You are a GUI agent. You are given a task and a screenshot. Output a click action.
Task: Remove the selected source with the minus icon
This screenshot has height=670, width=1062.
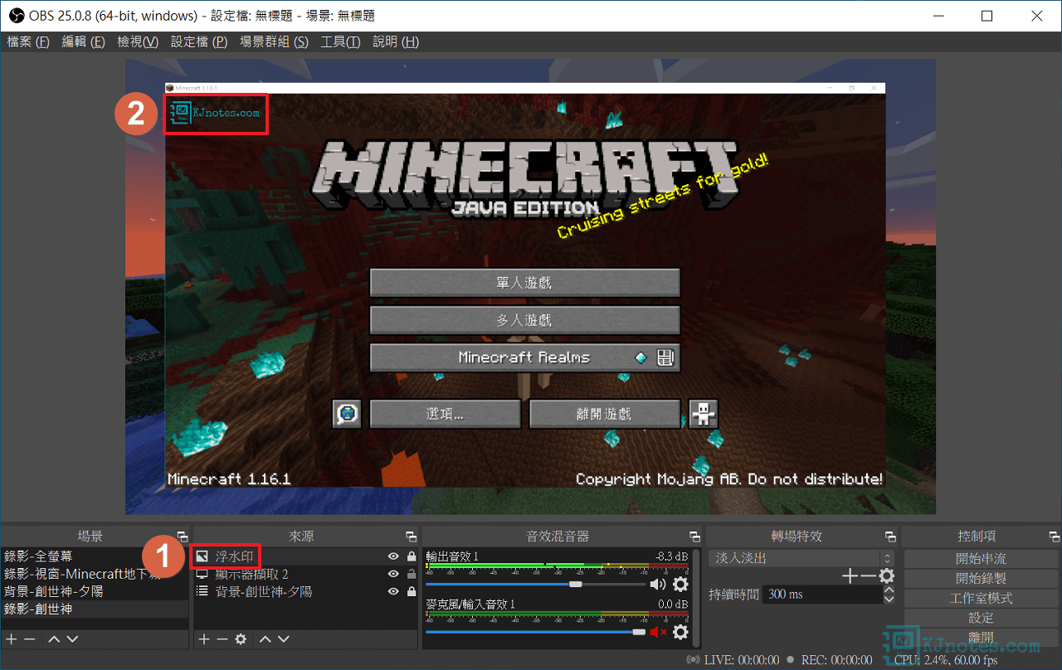[222, 639]
